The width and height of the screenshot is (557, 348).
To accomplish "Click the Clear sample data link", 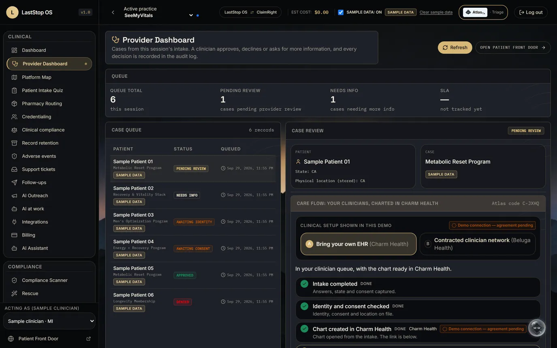I will pyautogui.click(x=436, y=12).
